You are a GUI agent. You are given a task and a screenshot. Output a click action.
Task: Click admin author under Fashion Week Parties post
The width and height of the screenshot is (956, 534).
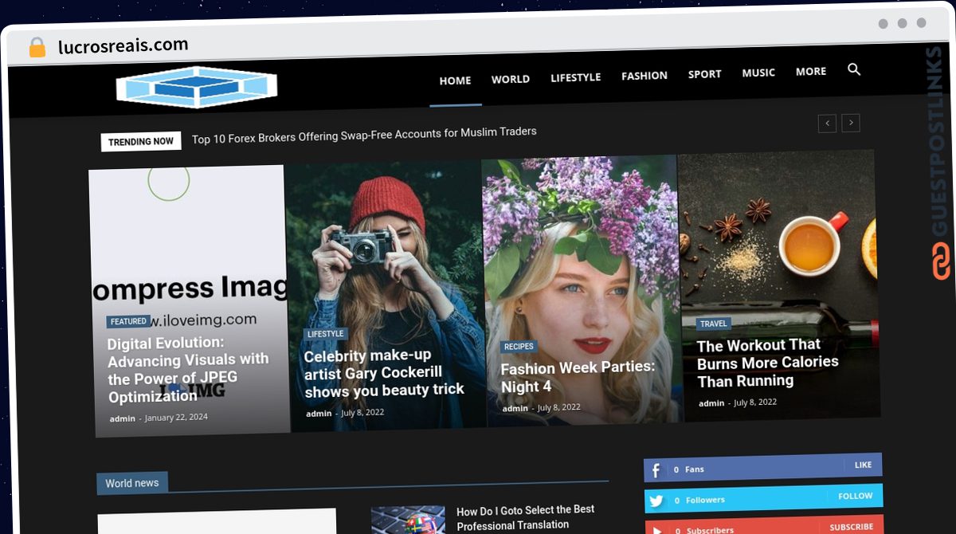[515, 408]
